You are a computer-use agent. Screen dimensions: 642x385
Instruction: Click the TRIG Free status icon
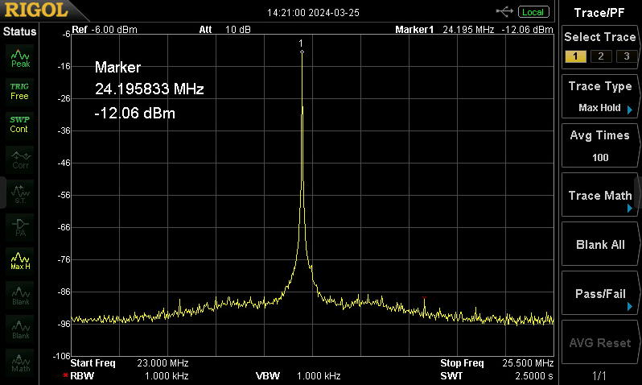(19, 90)
